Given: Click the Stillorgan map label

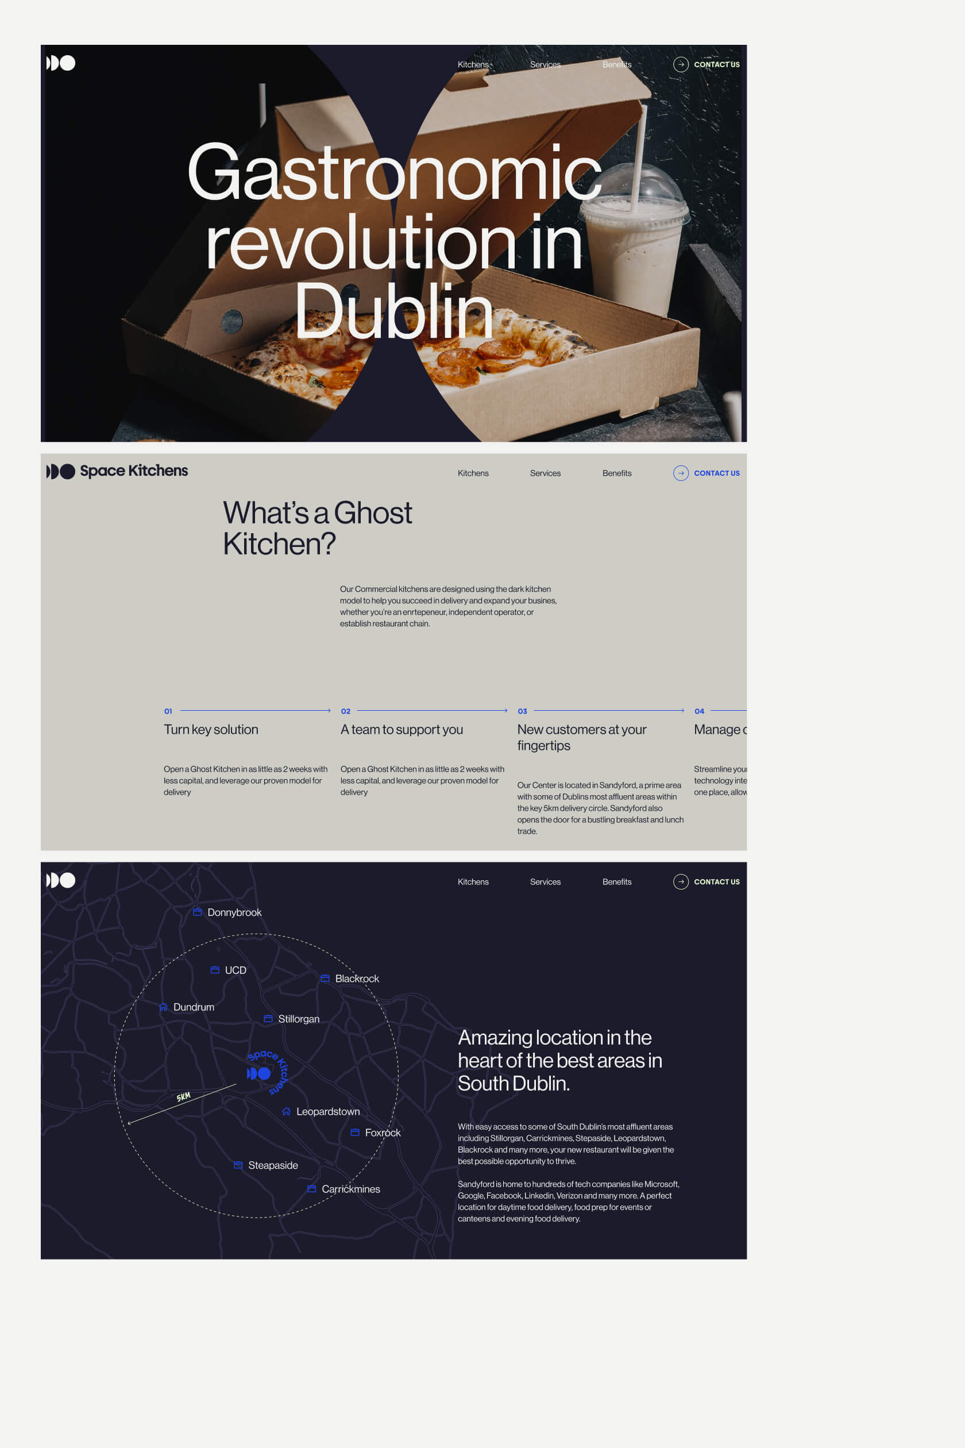Looking at the screenshot, I should coord(299,1019).
